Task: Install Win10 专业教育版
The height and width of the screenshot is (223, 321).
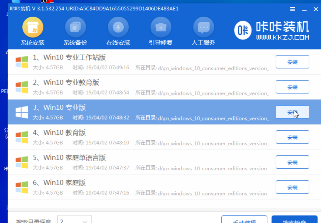Action: click(292, 87)
